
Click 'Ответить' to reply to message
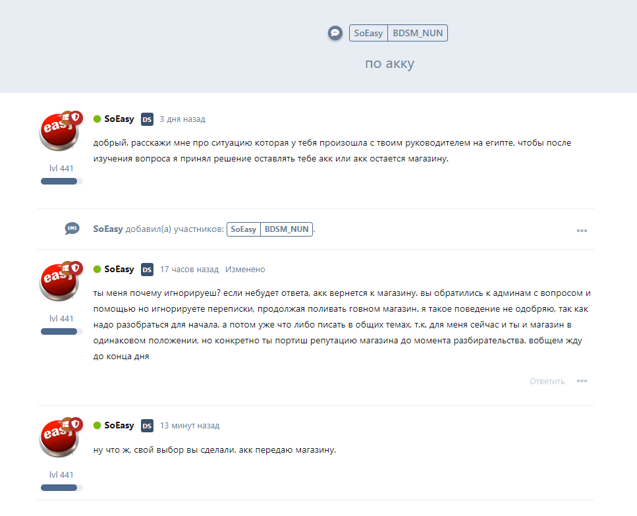(547, 381)
